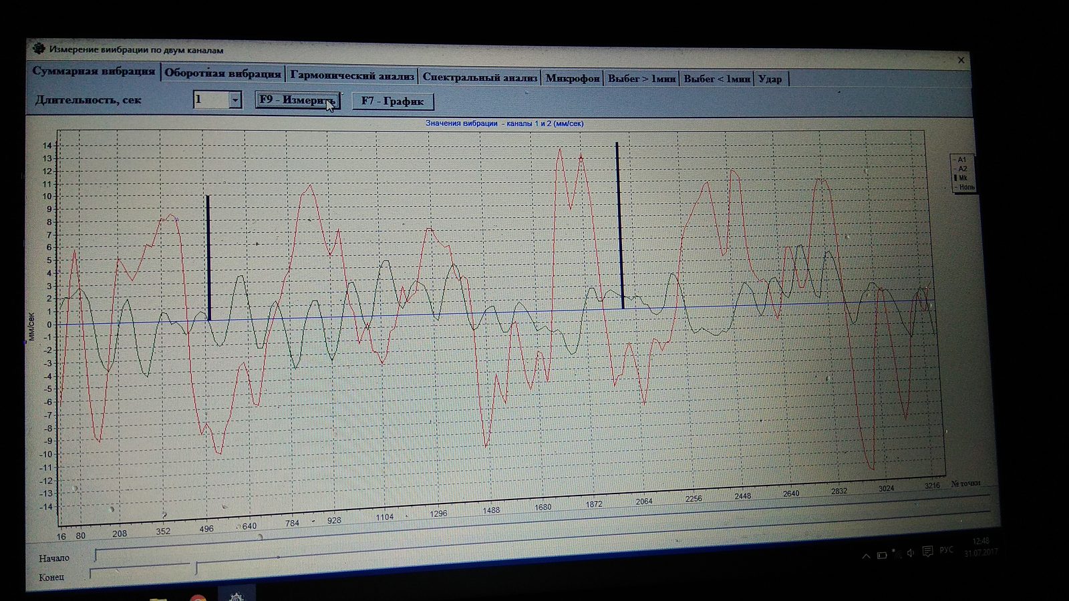
Task: Click the chart title Значения вибрации
Action: [504, 124]
